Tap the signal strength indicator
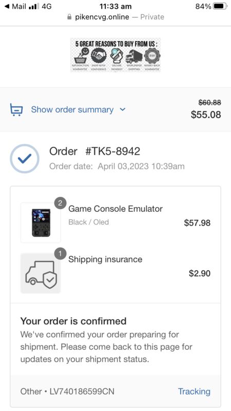 [x=33, y=6]
